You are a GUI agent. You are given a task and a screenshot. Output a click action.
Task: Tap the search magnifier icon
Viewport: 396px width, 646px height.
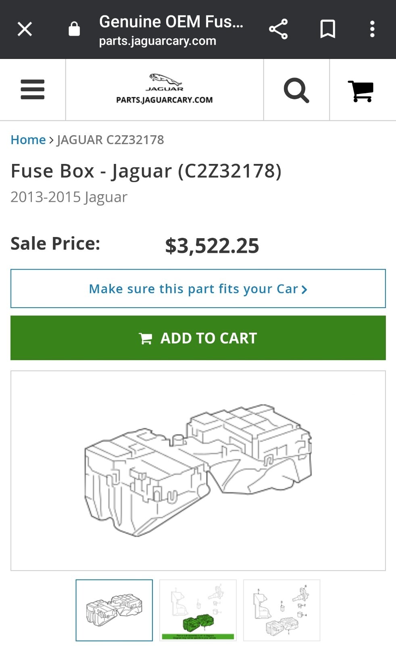296,90
